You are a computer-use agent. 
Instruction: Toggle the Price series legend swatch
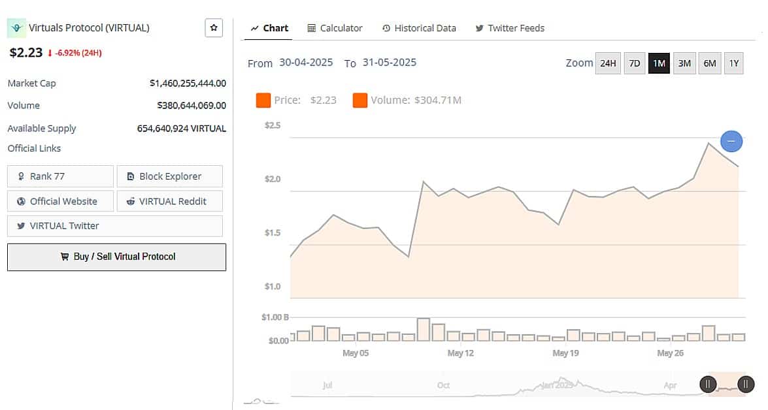[263, 101]
